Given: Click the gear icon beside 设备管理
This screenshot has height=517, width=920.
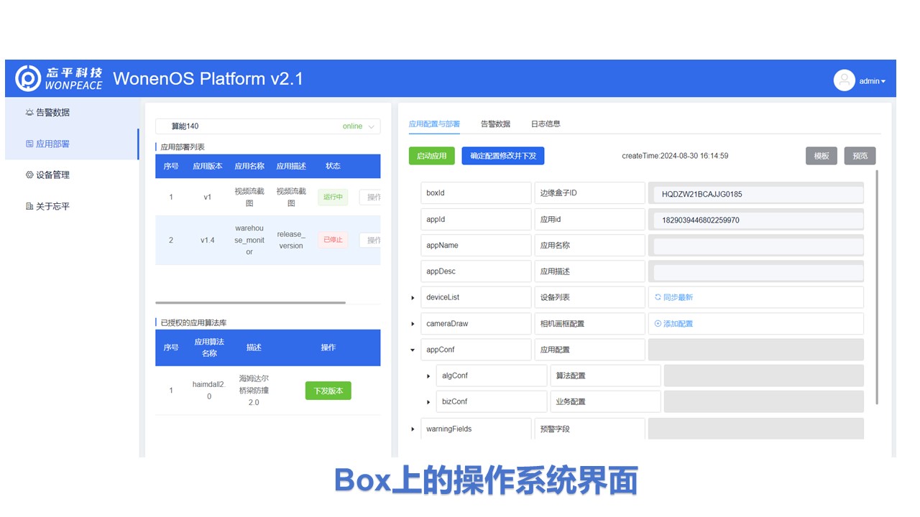Looking at the screenshot, I should tap(29, 174).
